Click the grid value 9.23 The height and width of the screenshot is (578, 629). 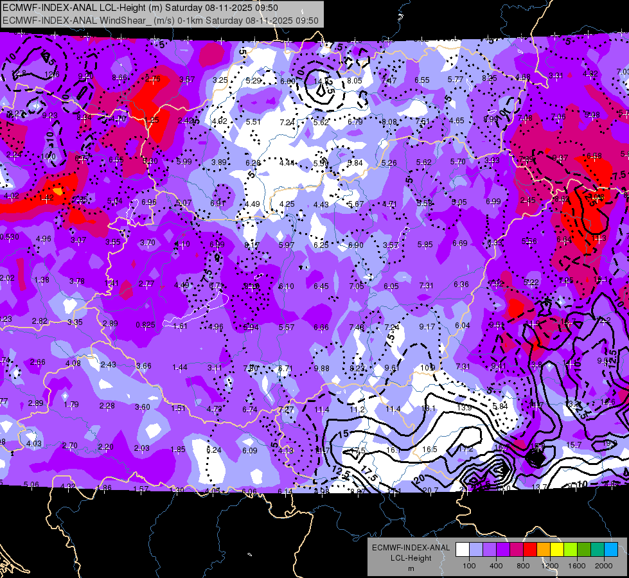tap(49, 116)
